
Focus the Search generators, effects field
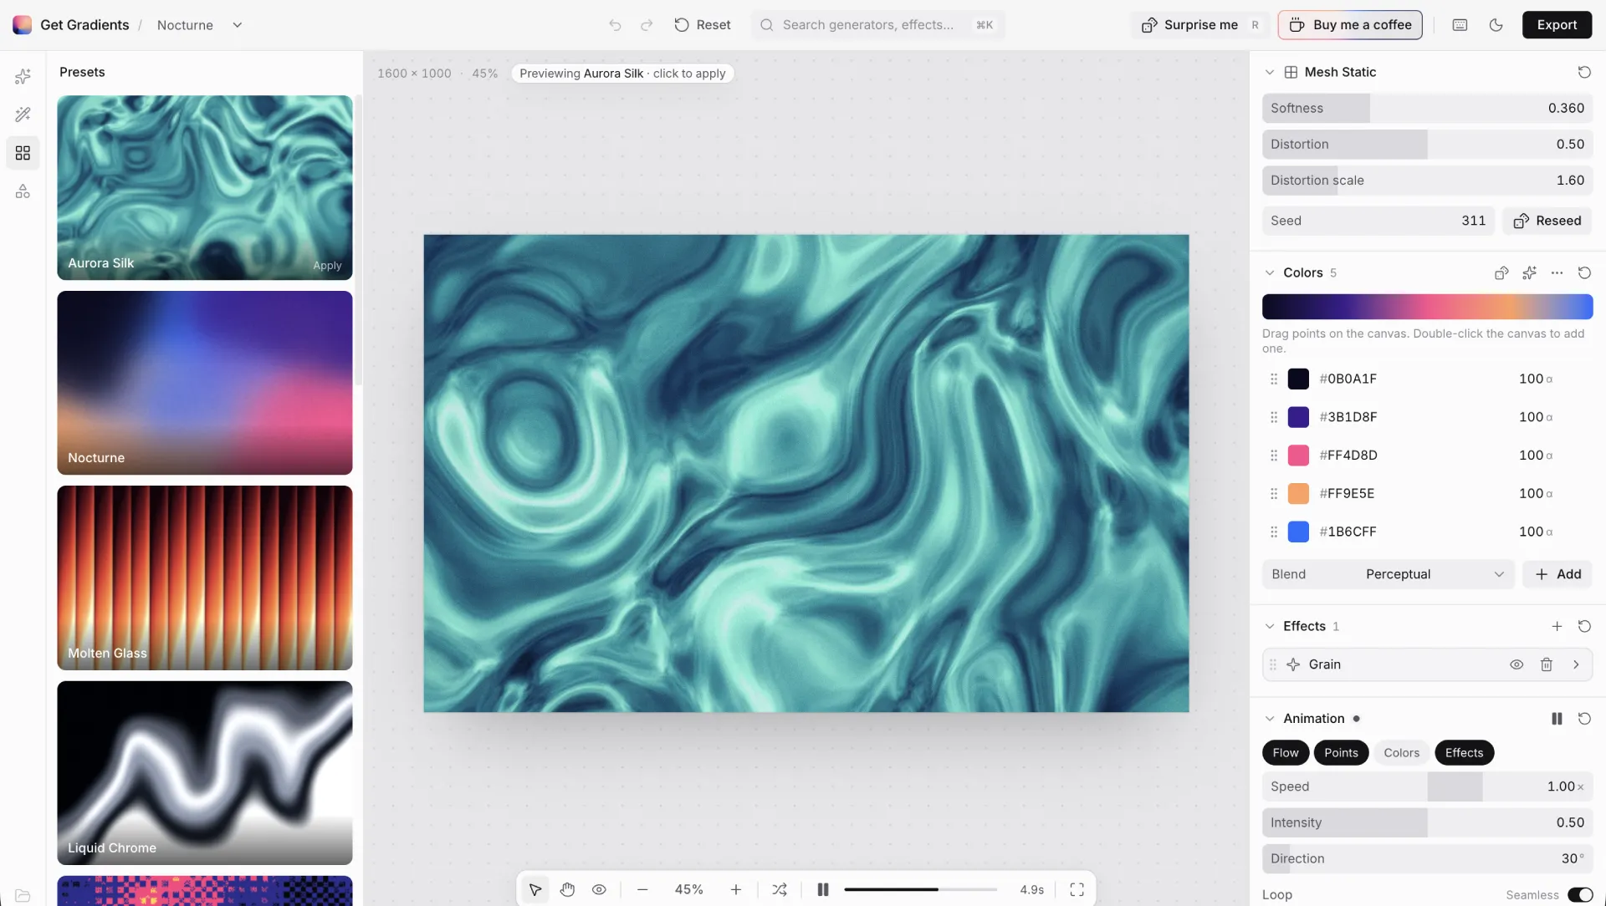(877, 25)
